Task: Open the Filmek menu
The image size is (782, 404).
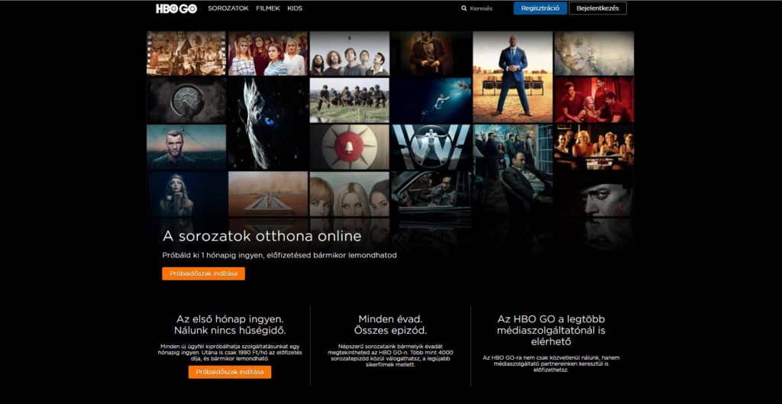Action: pyautogui.click(x=268, y=8)
